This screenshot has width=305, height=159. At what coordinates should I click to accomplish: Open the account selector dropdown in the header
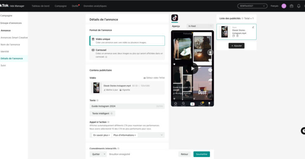pos(252,6)
